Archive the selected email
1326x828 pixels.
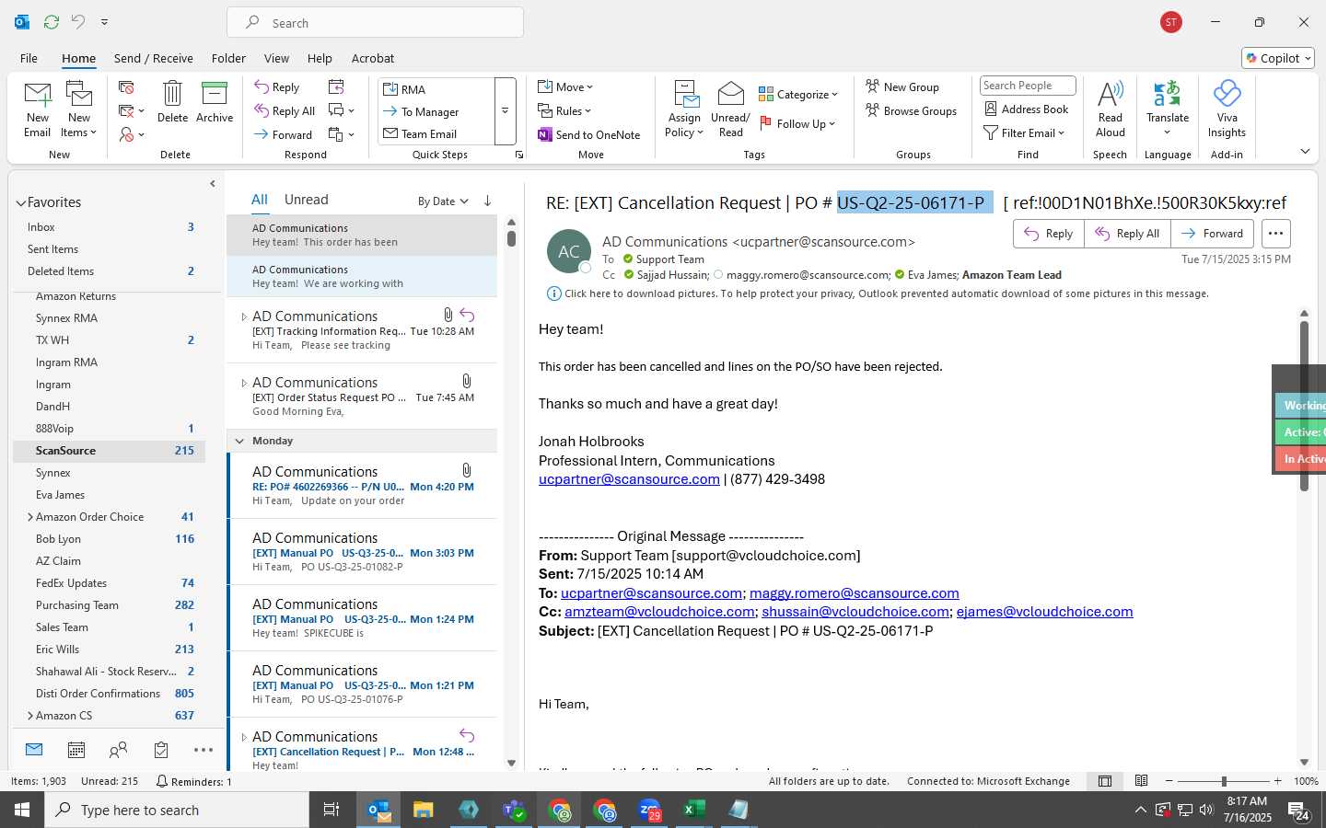pos(215,102)
